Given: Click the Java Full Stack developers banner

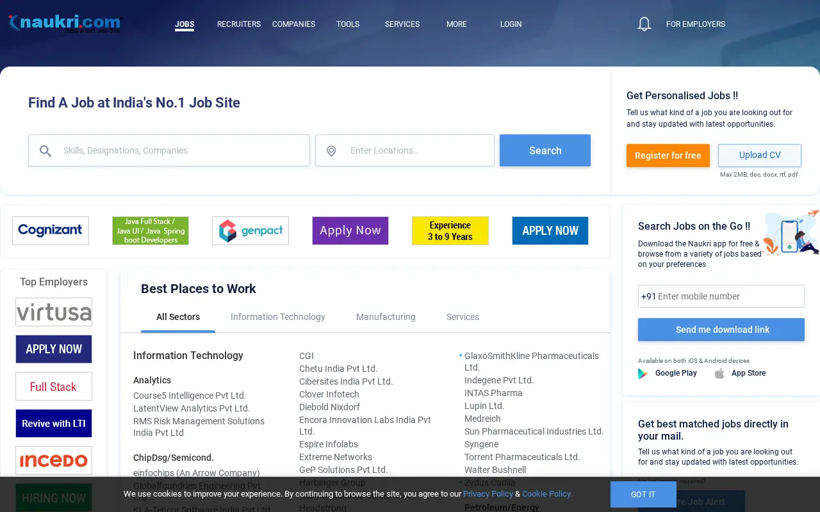Looking at the screenshot, I should coord(151,230).
